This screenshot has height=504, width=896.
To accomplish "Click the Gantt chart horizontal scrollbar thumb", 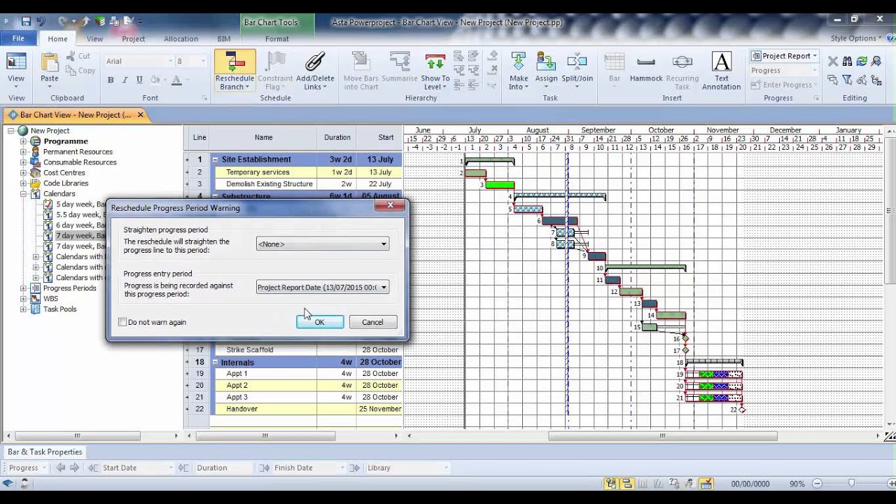I will 662,435.
